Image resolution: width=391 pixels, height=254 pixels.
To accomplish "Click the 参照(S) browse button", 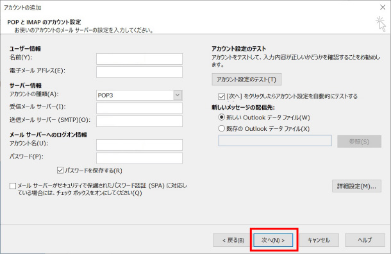I will [359, 142].
